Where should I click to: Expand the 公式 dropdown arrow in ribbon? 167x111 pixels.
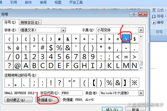pos(166,10)
